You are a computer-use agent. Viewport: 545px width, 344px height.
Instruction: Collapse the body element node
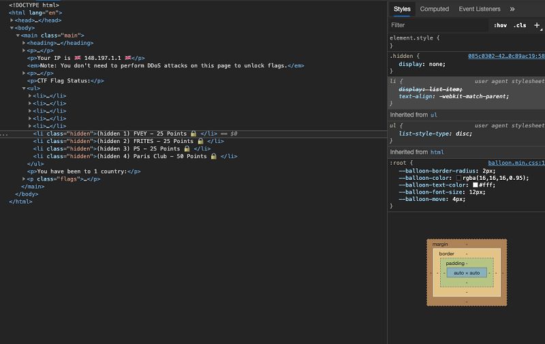12,28
